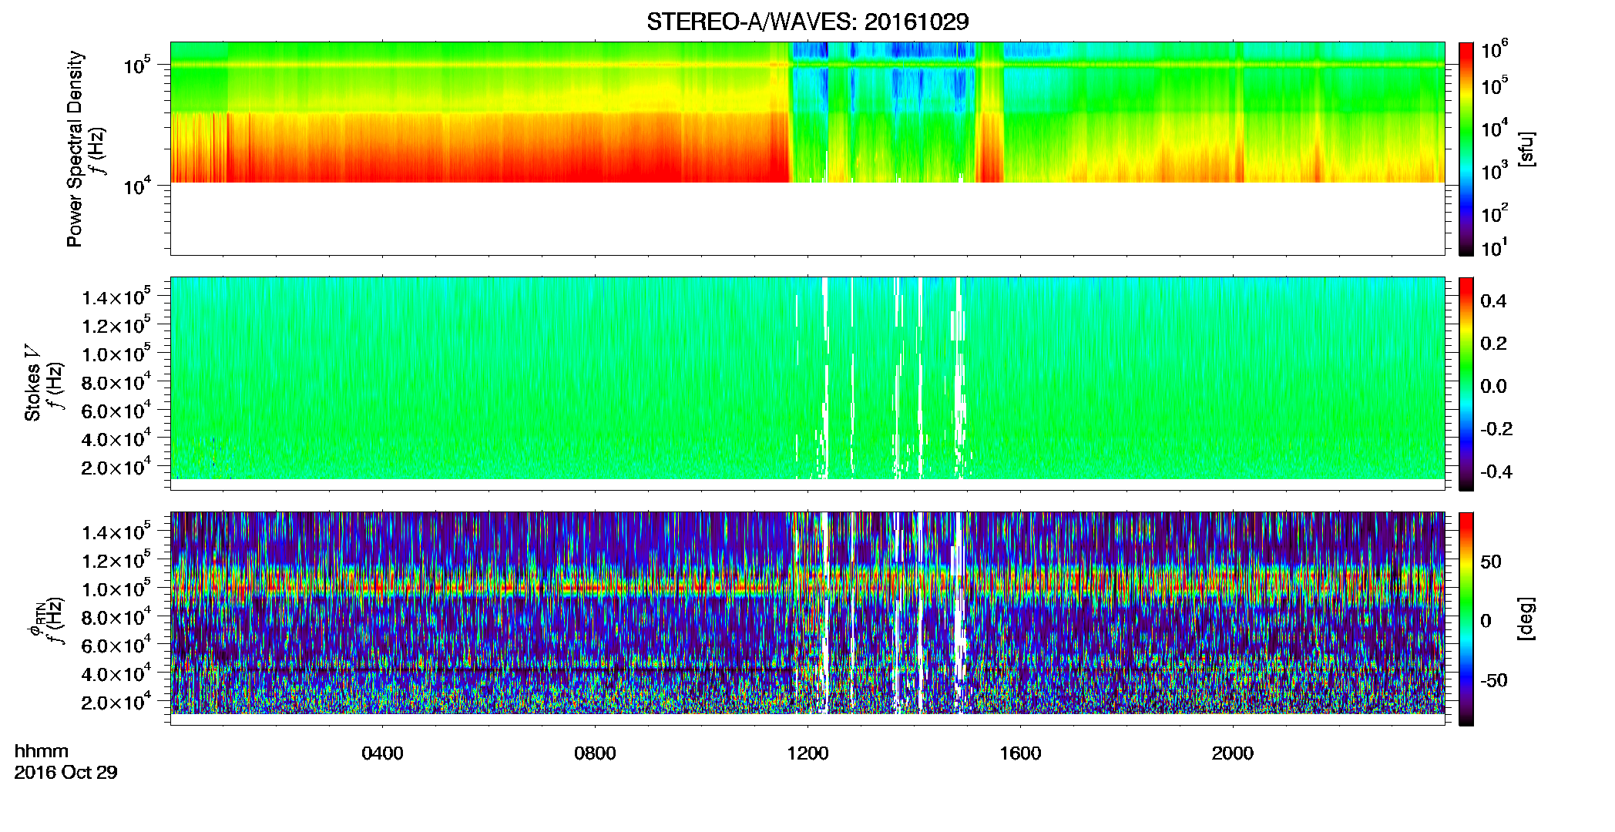This screenshot has width=1615, height=832.
Task: Click the 0400 time axis label
Action: click(382, 753)
